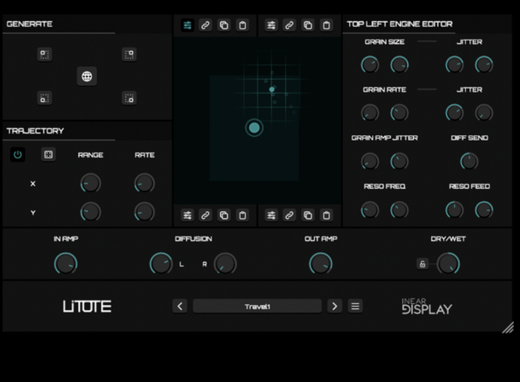The image size is (520, 382).
Task: Toggle the Trajectory power button
Action: click(x=18, y=155)
